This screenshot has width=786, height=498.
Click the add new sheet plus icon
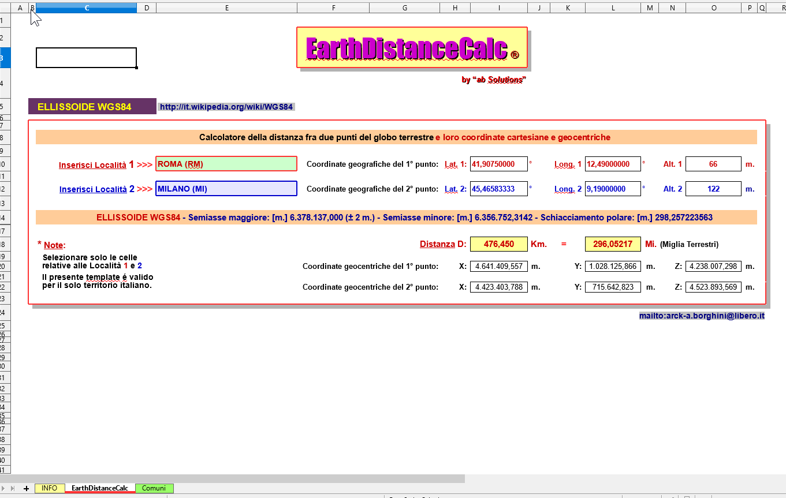point(26,488)
